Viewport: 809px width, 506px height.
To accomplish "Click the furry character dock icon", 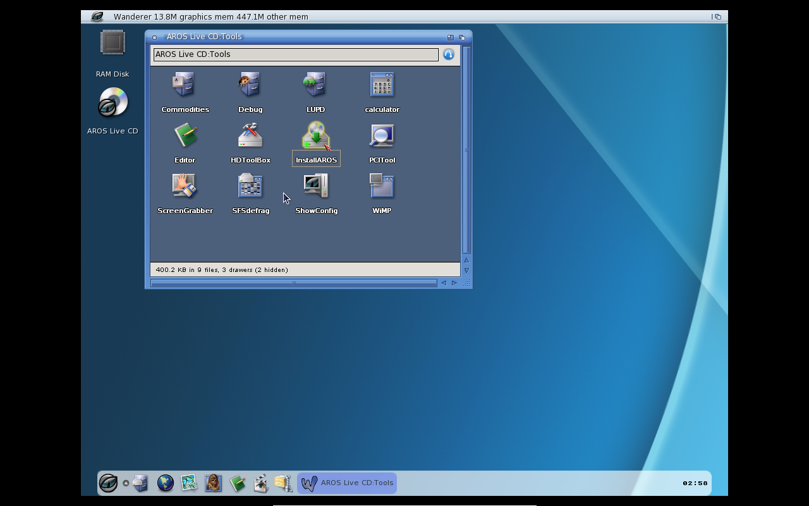I will pyautogui.click(x=213, y=483).
